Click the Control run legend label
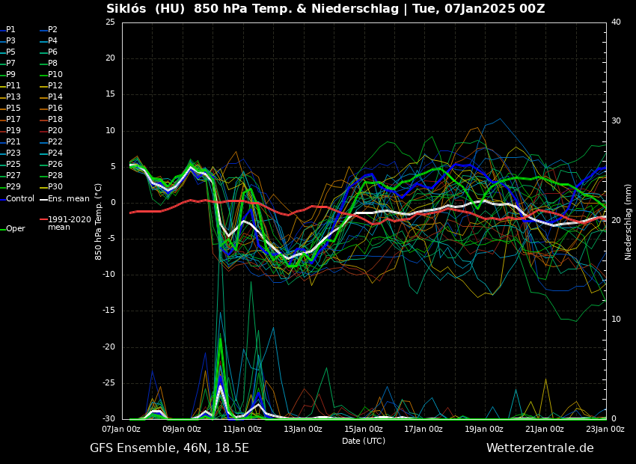 (20, 198)
